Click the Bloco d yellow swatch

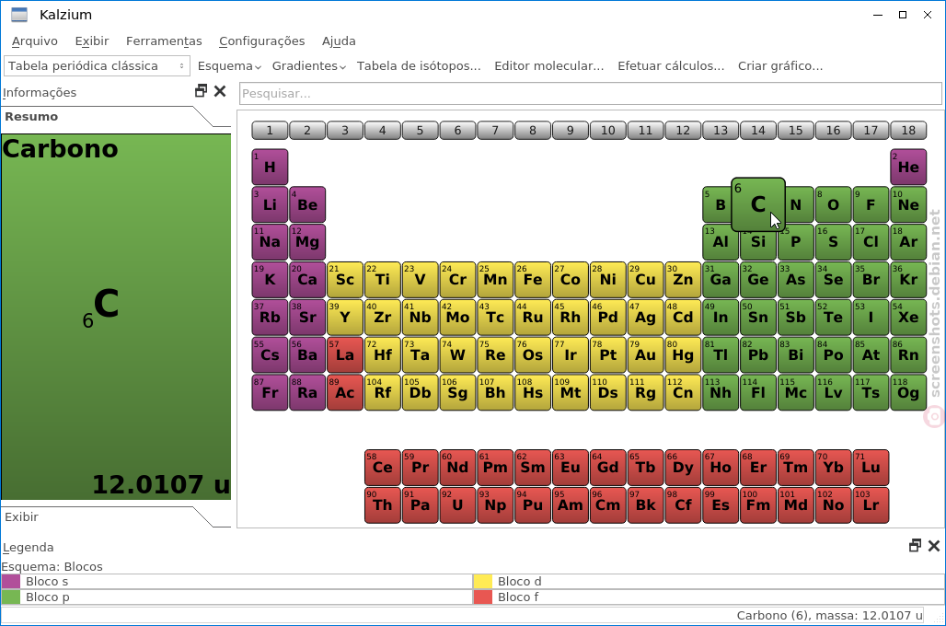click(x=482, y=581)
